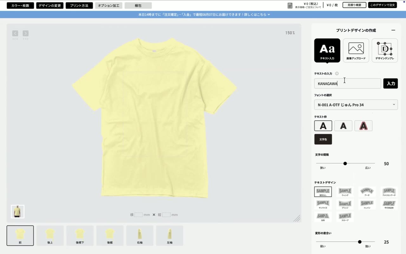Image resolution: width=406 pixels, height=254 pixels.
Task: Switch to the デザインの変更 step
Action: [50, 6]
